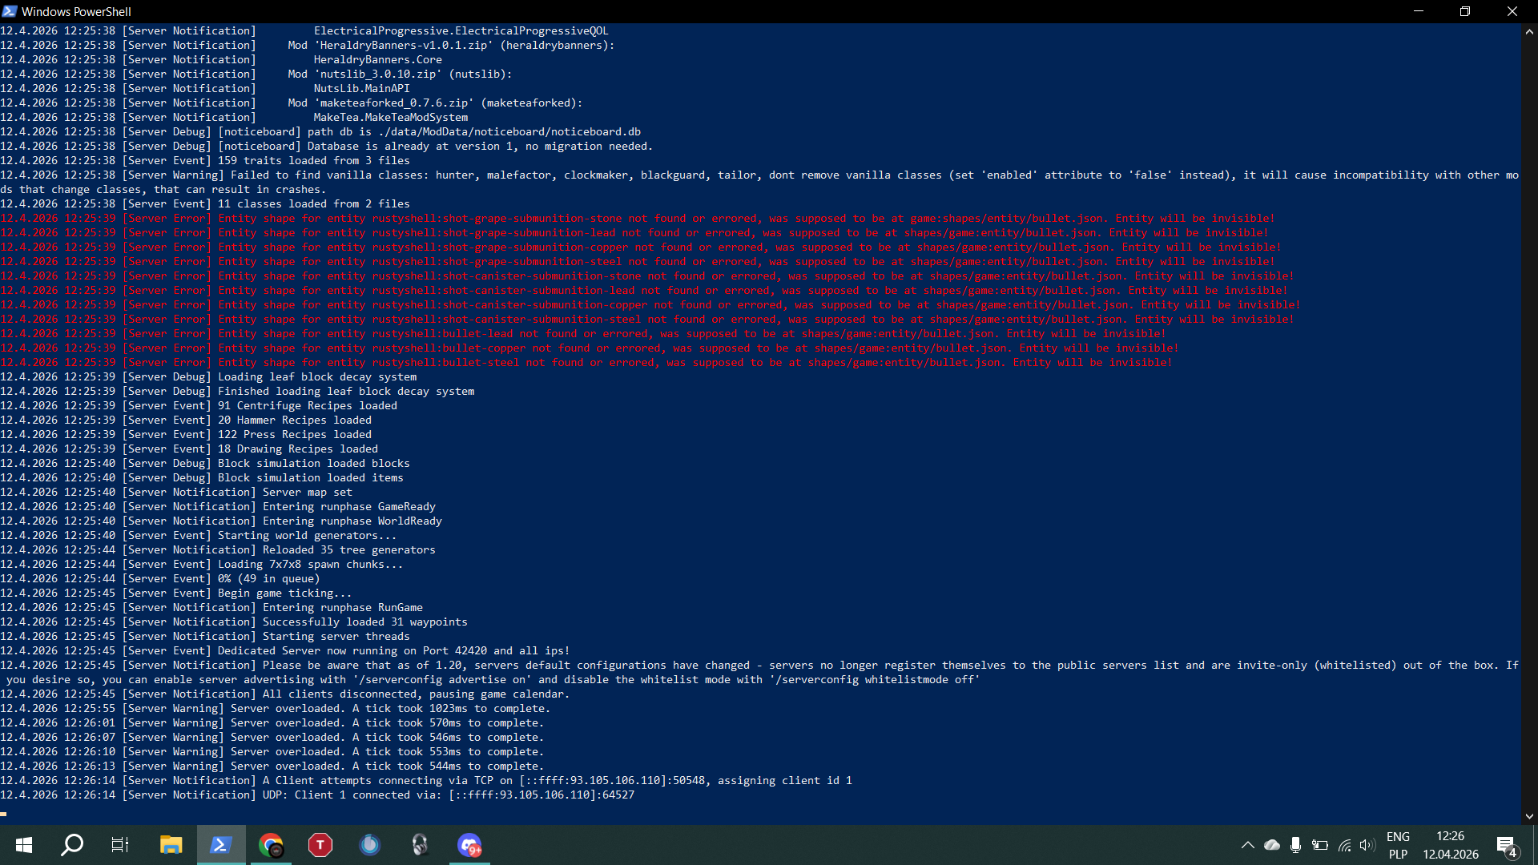Open the Windows Start menu

tap(24, 845)
